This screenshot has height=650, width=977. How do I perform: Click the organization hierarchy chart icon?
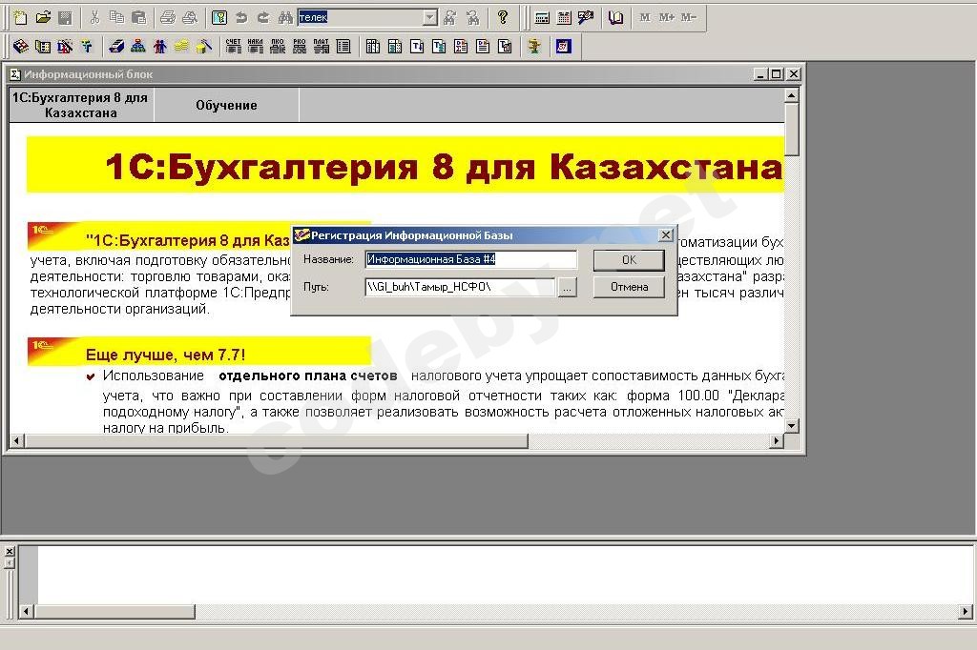pyautogui.click(x=138, y=46)
